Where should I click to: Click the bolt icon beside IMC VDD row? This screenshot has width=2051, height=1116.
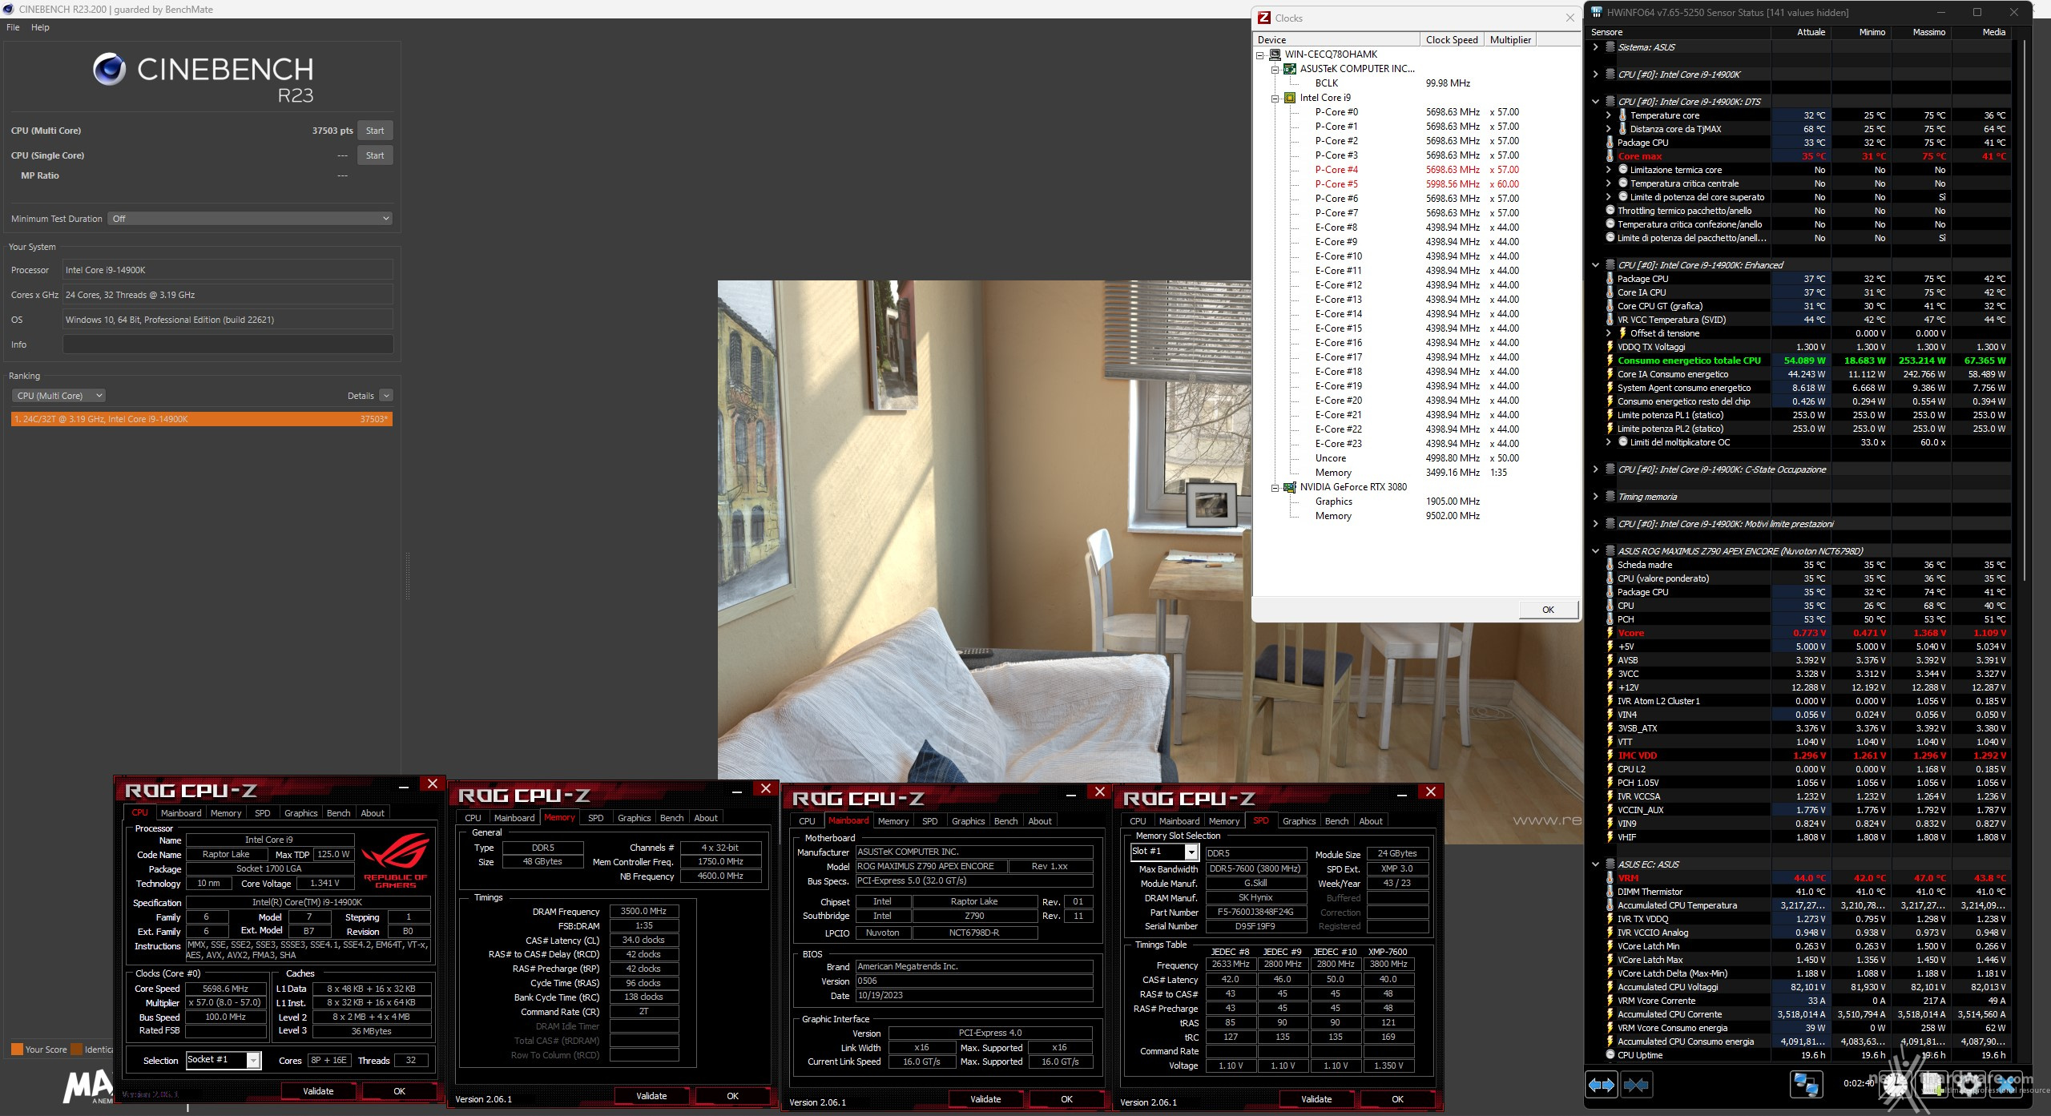[x=1610, y=755]
